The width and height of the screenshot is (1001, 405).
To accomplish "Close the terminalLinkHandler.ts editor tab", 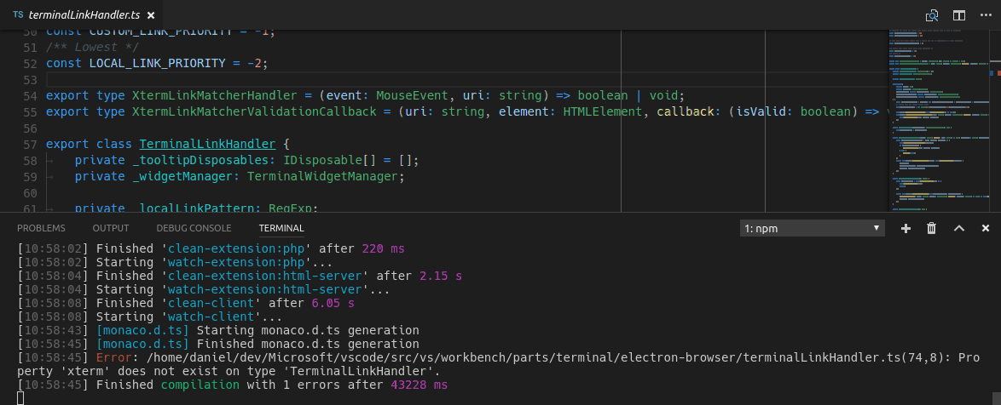I will (x=151, y=15).
